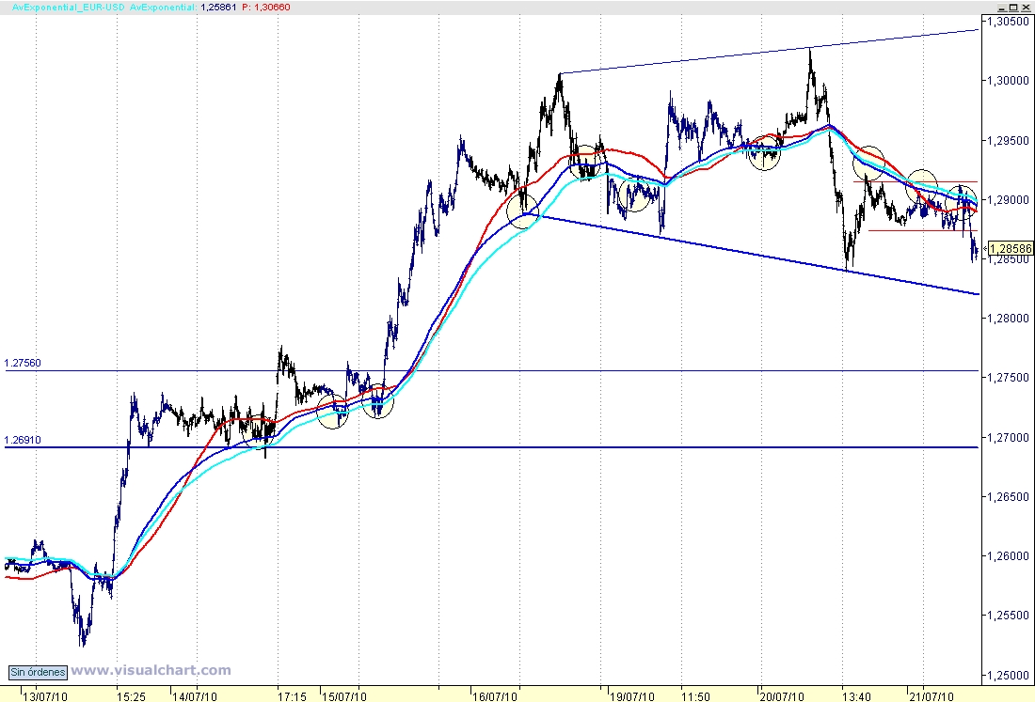The height and width of the screenshot is (702, 1035).
Task: Click the 13/07/10 date label
Action: tap(44, 696)
